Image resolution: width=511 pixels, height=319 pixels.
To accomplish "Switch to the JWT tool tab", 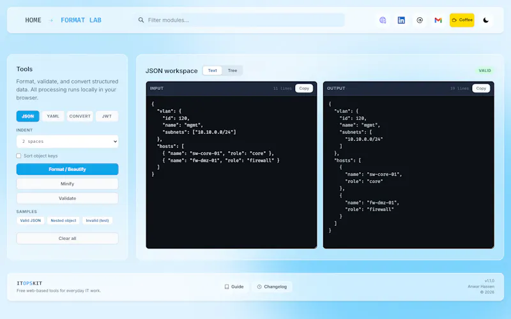I will pos(107,116).
